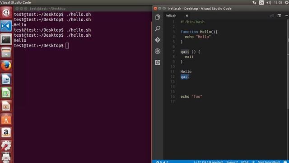Click terminal window title test@test: ~/Desktop
Viewport: 289px width, 163px height.
pyautogui.click(x=47, y=9)
